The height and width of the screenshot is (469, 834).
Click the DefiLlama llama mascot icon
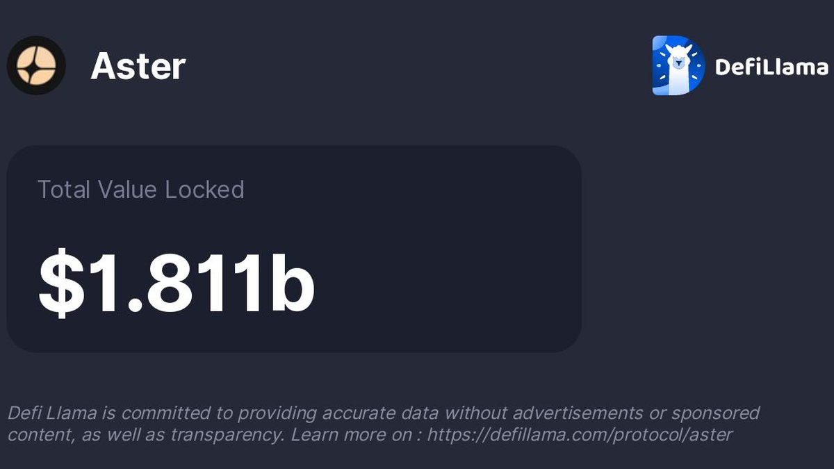click(678, 65)
